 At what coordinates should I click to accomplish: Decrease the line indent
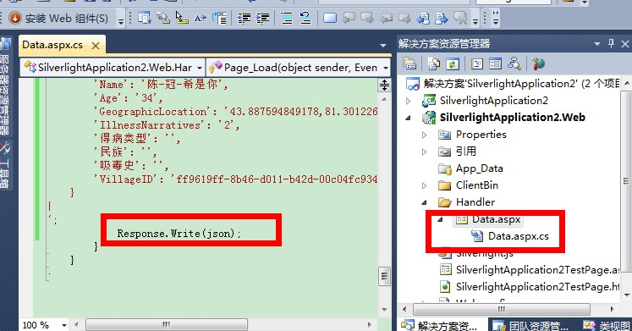click(x=244, y=18)
